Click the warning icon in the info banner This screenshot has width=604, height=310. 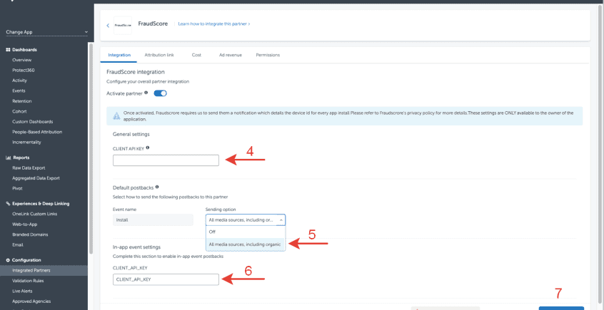pyautogui.click(x=116, y=116)
